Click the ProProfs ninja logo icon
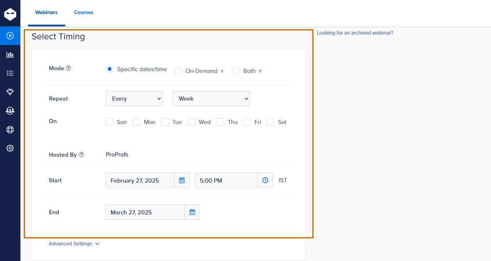The height and width of the screenshot is (261, 491). (x=10, y=14)
